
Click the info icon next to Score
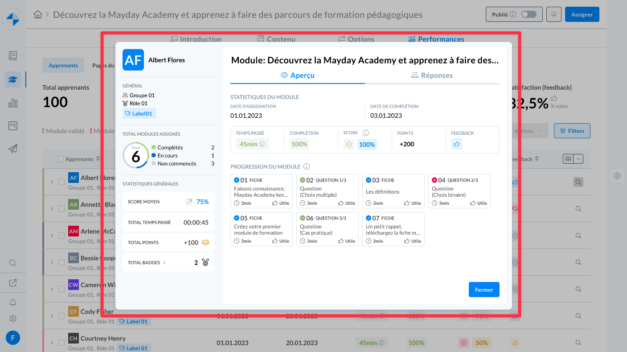pos(365,133)
